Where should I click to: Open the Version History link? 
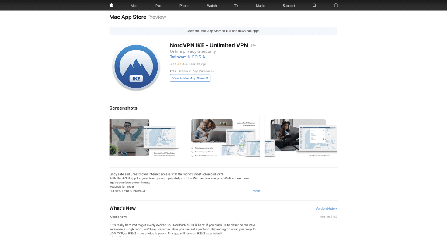(x=327, y=209)
